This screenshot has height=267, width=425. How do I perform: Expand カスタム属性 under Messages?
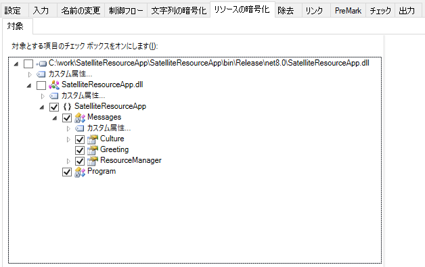click(68, 128)
